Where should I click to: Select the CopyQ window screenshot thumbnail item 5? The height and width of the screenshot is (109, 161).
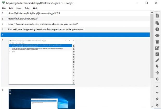point(42,62)
